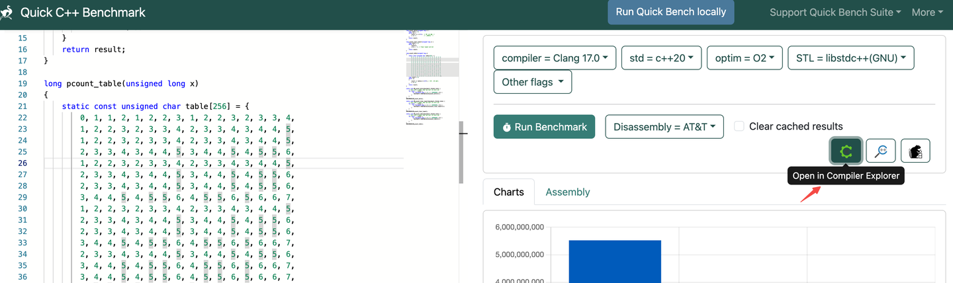Open compiler = Clang 17.0 dropdown

[x=555, y=58]
